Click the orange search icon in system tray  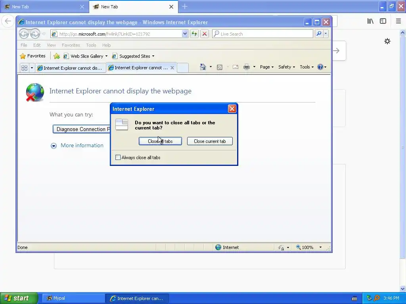click(x=377, y=298)
